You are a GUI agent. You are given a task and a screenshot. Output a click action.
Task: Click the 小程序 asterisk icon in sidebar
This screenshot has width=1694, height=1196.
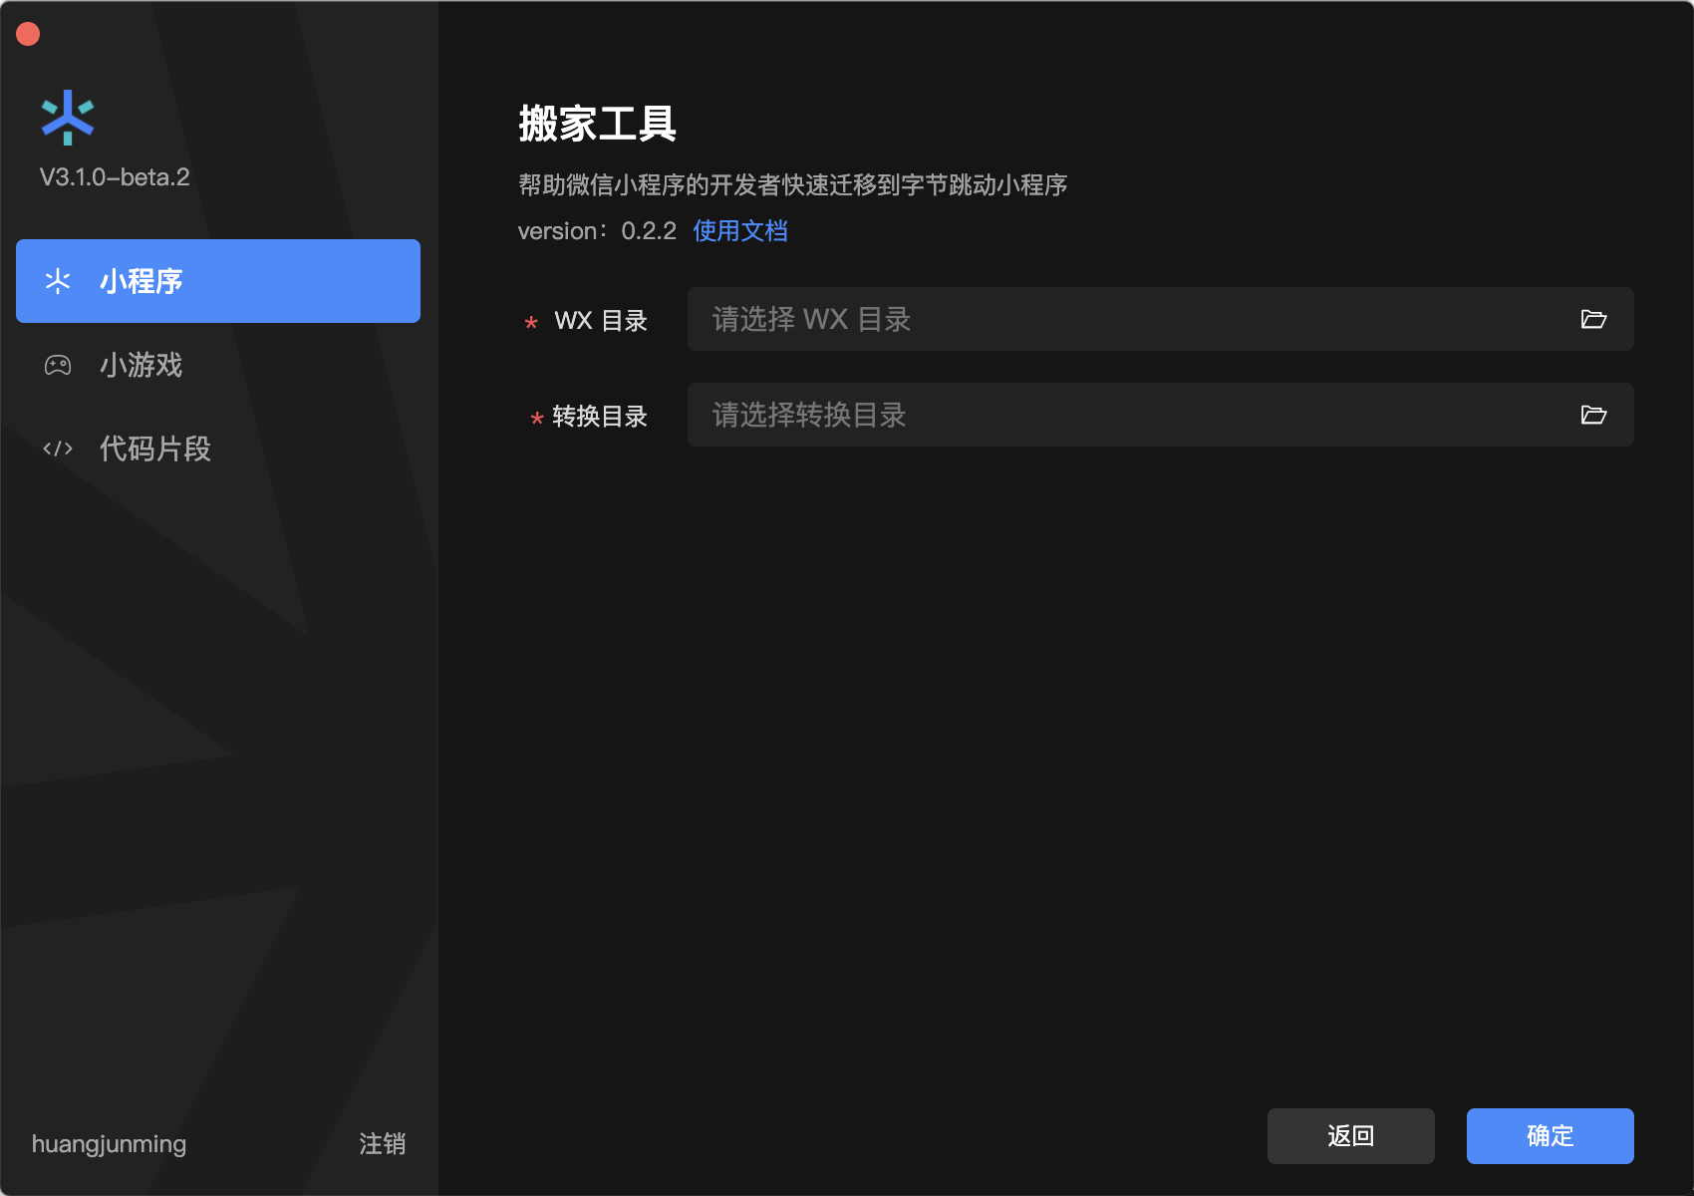(x=58, y=281)
